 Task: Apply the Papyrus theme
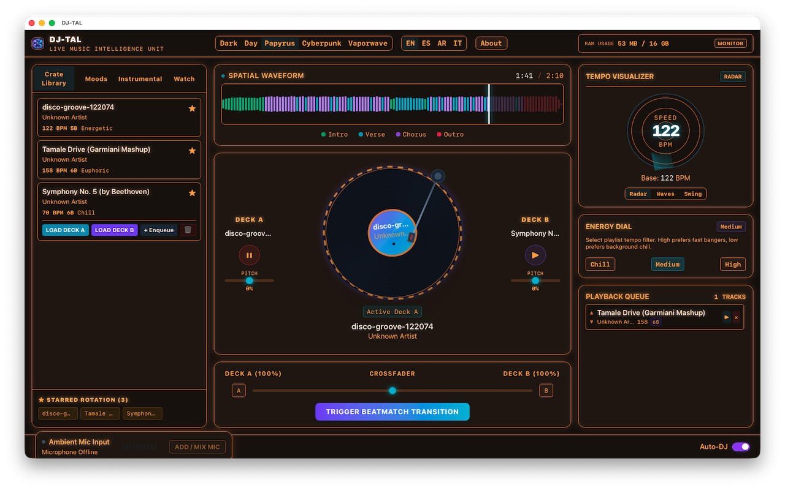tap(280, 43)
